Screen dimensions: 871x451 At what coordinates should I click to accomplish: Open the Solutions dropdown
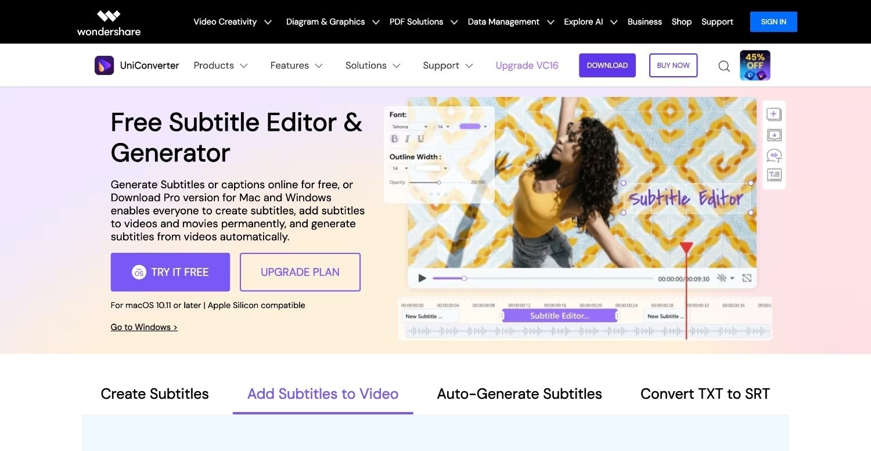pos(373,66)
